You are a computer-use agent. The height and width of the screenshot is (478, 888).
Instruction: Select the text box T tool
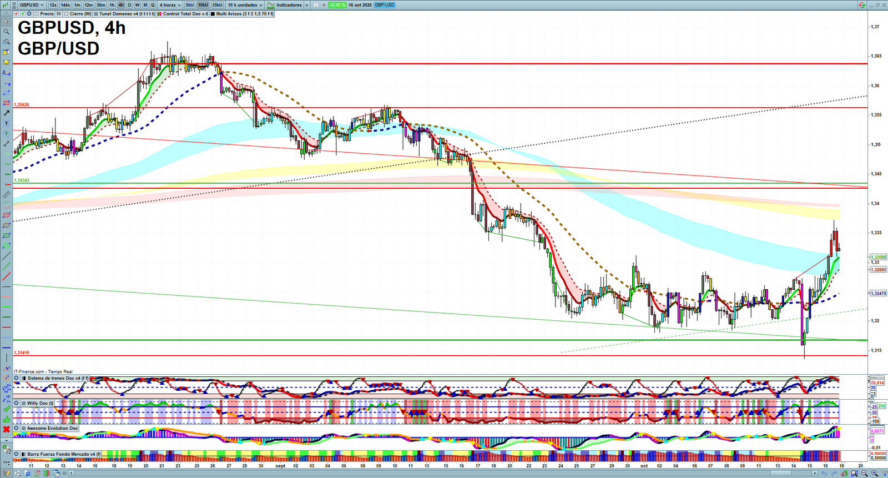pyautogui.click(x=6, y=123)
